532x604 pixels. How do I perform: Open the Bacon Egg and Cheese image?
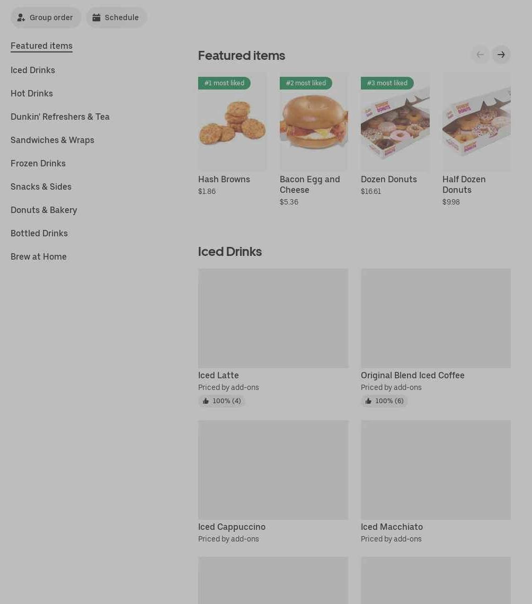pos(314,121)
